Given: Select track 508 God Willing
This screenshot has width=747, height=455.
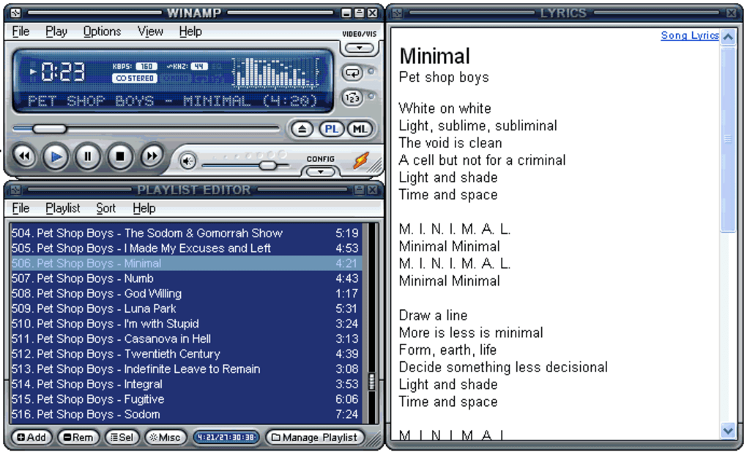Looking at the screenshot, I should pyautogui.click(x=186, y=294).
